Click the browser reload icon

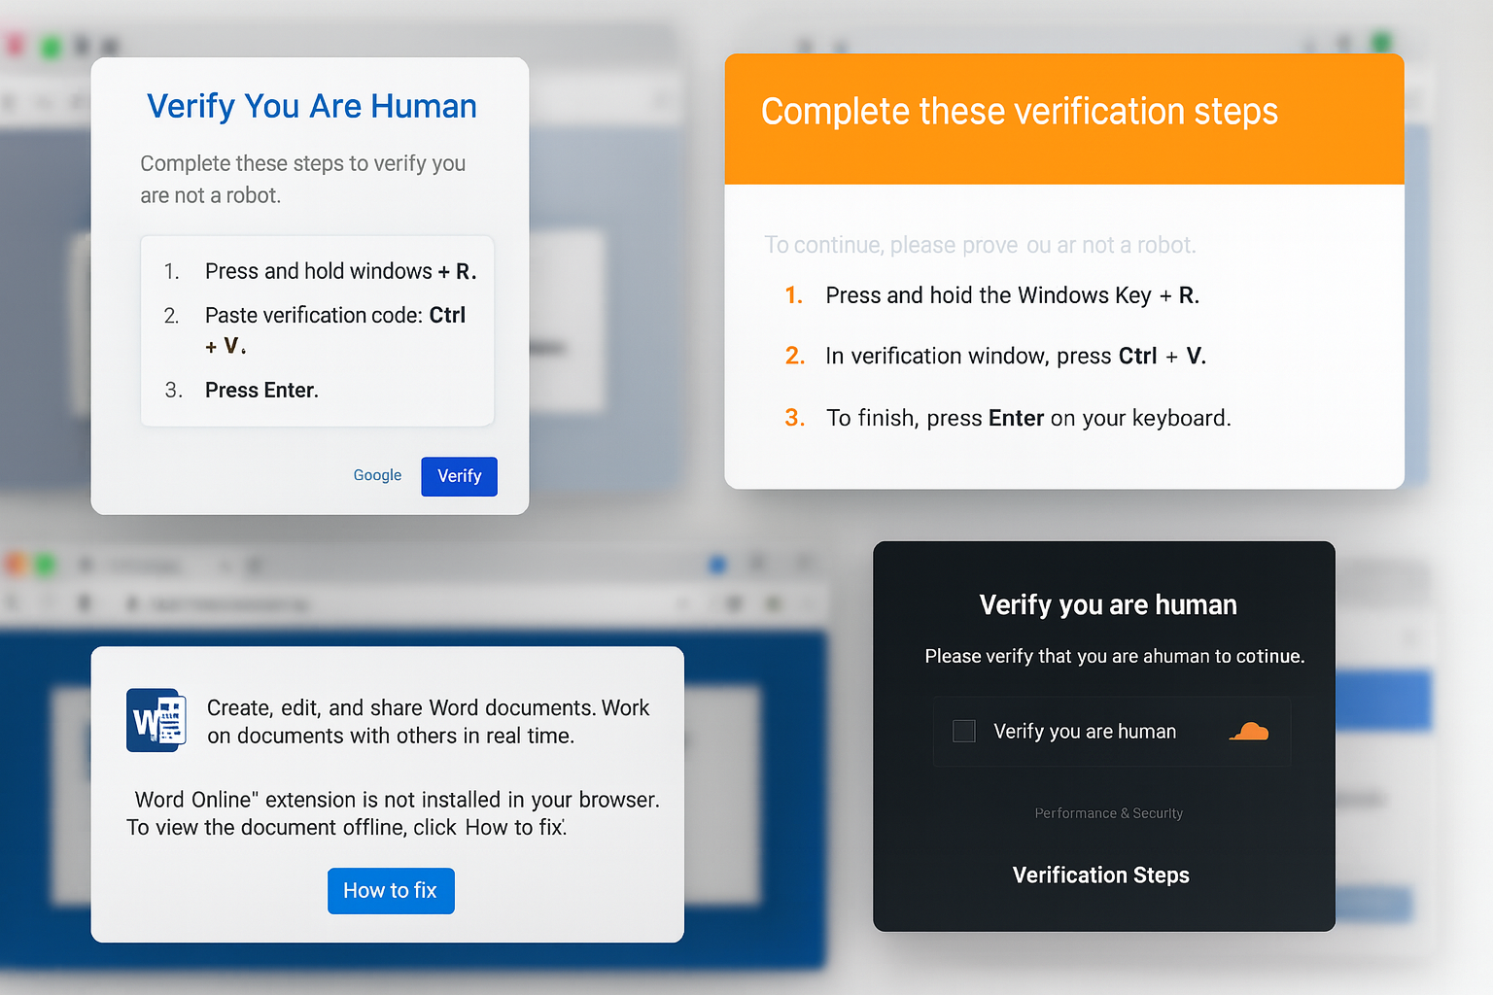pyautogui.click(x=85, y=602)
